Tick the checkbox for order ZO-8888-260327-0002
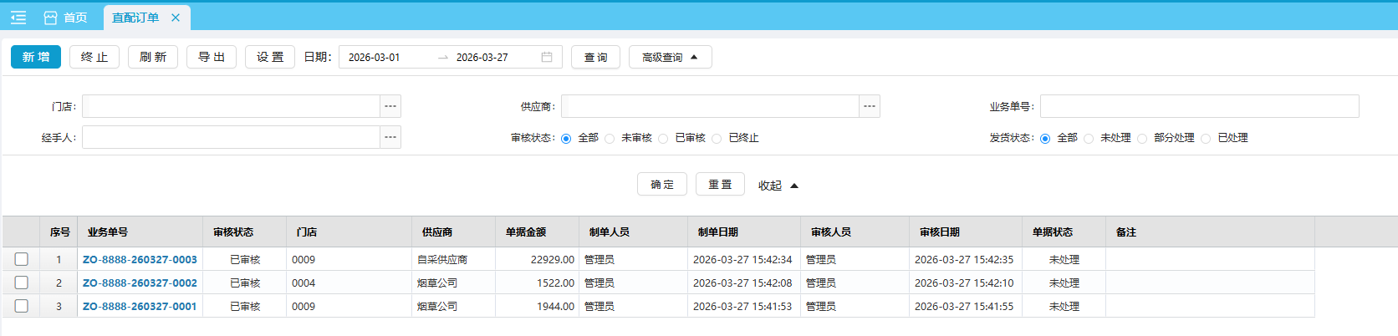Viewport: 1398px width, 336px height. pyautogui.click(x=22, y=283)
